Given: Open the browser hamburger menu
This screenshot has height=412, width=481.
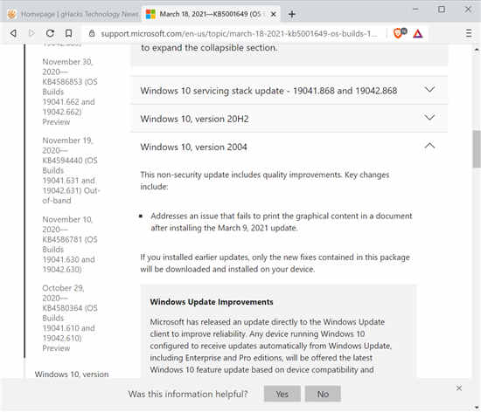Looking at the screenshot, I should point(469,33).
